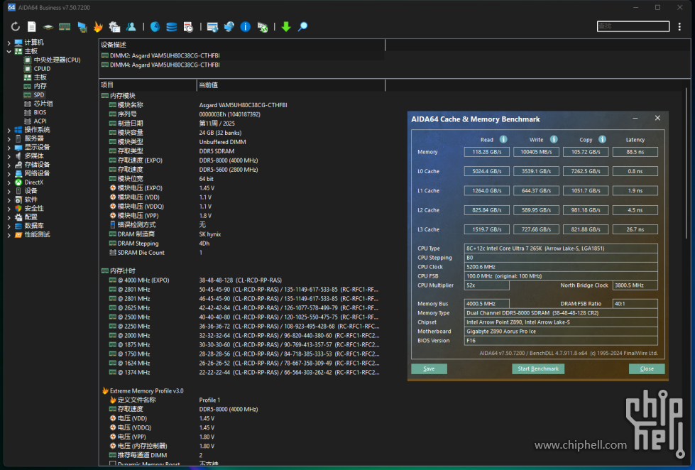Select the @ 4000 MHz (EXPO) timing row

242,280
